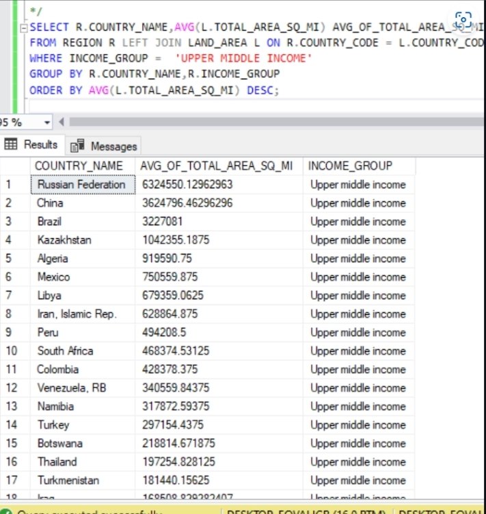Select value 340559.84375 cell

click(x=219, y=388)
